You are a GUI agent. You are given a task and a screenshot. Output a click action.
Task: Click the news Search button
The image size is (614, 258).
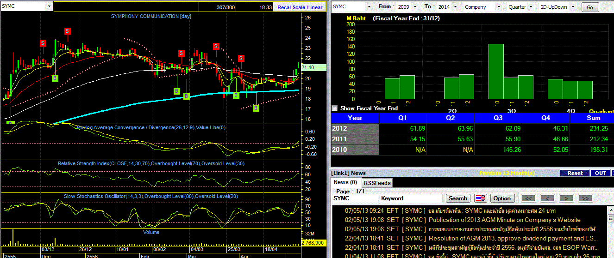coord(458,198)
